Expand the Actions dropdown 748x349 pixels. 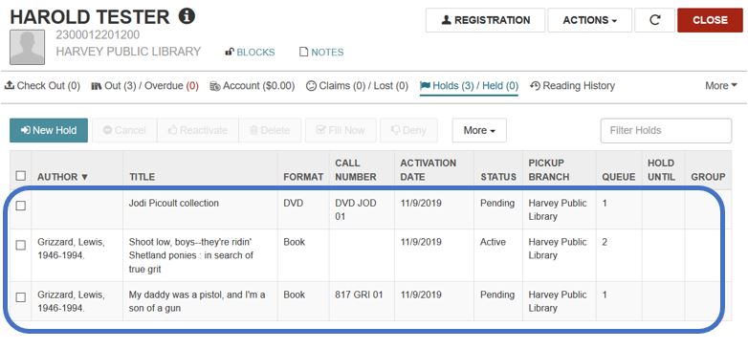pos(589,20)
